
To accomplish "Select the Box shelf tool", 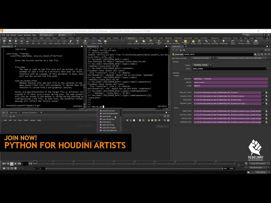I will [x=4, y=41].
